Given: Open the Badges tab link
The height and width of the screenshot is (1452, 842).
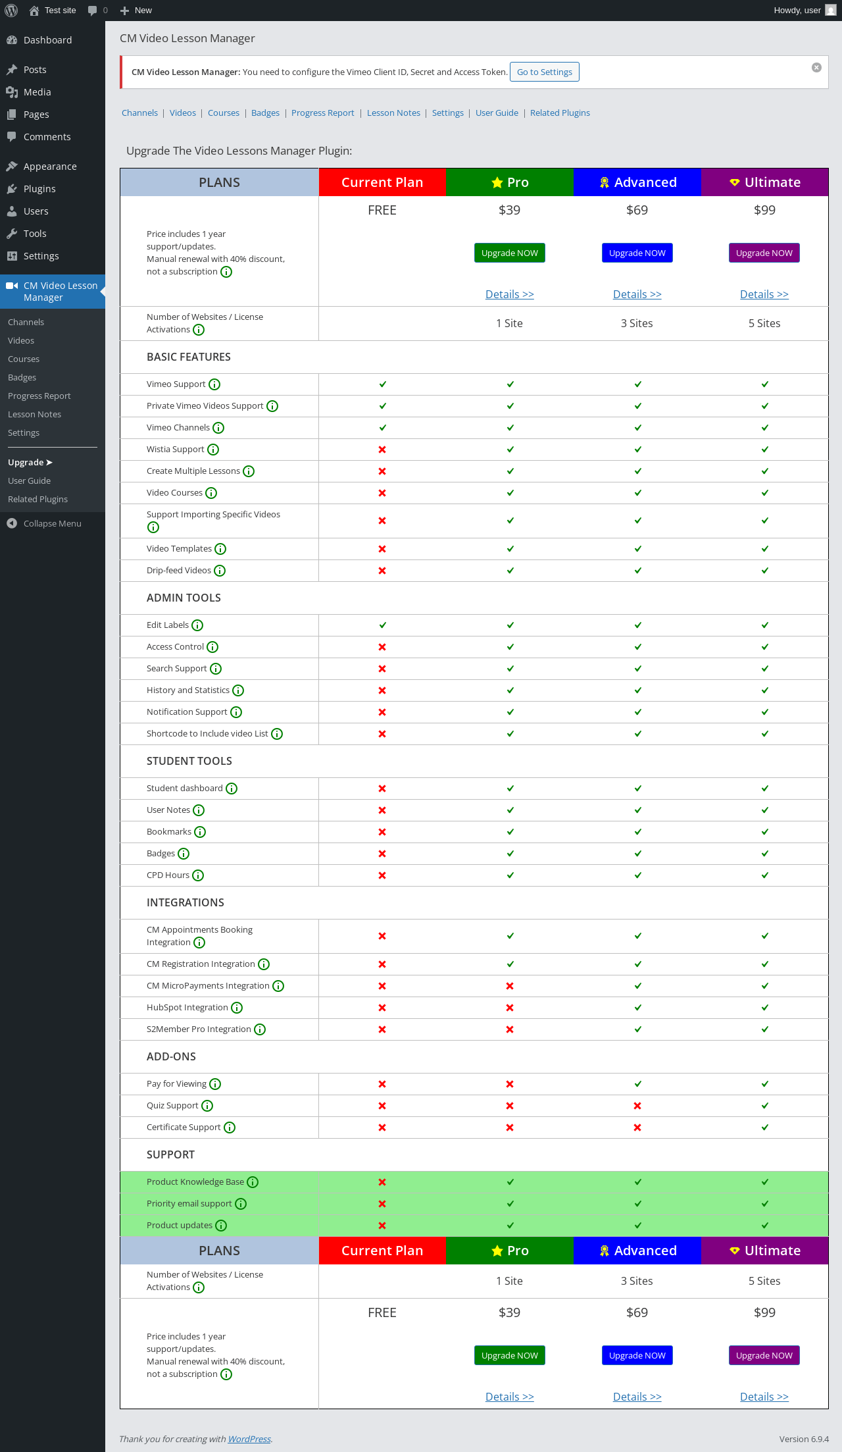Looking at the screenshot, I should (265, 113).
